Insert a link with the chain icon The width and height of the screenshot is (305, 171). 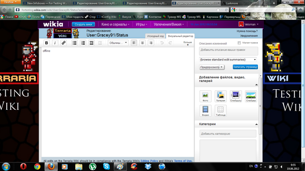63,43
